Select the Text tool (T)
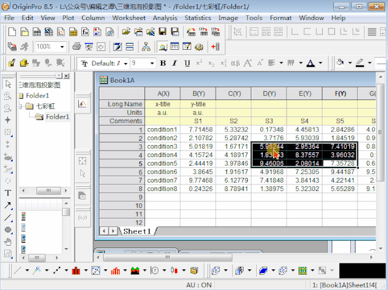 8,193
